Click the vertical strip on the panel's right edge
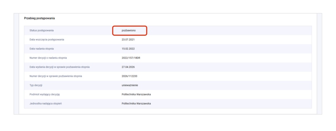The image size is (336, 131). [319, 64]
